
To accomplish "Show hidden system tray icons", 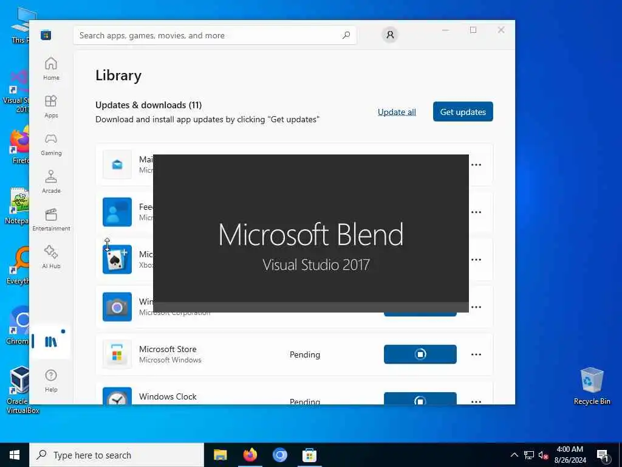I will click(x=514, y=455).
